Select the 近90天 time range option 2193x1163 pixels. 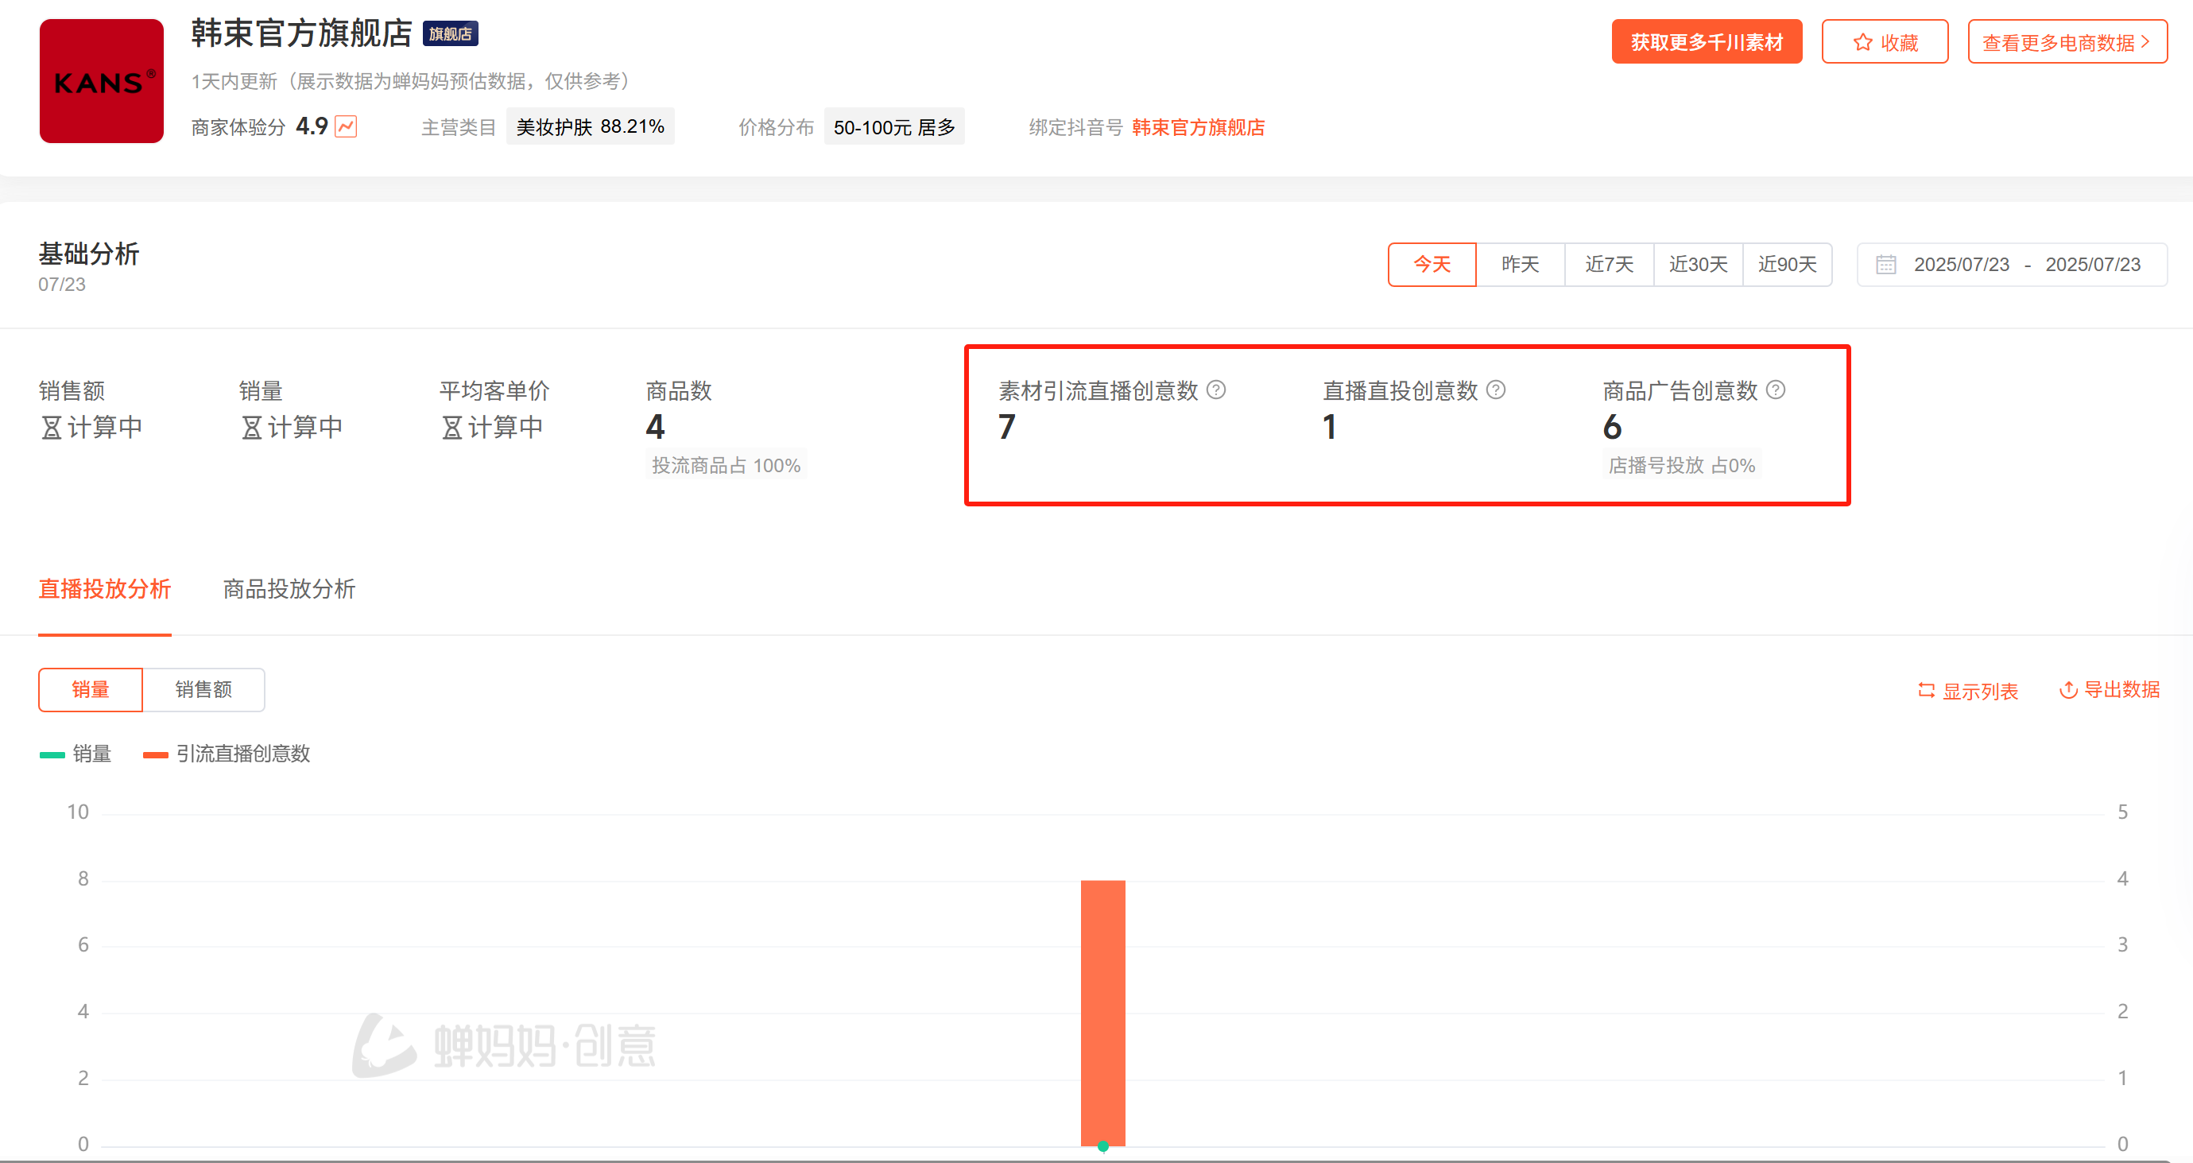[1787, 265]
